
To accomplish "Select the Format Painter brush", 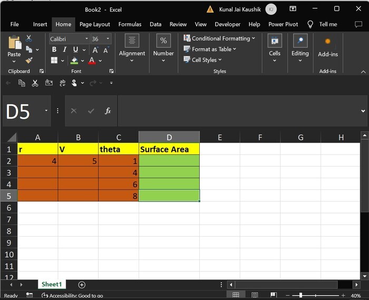I will point(28,60).
